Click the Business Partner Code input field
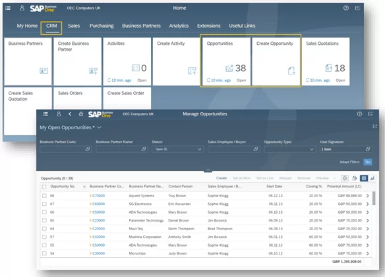The height and width of the screenshot is (277, 385). (66, 149)
